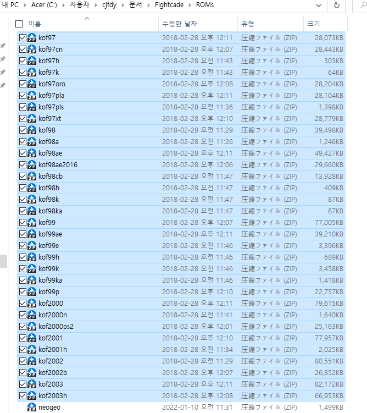Go to Acer (C:) in breadcrumb
Screen dimensions: 367x413
pos(44,5)
